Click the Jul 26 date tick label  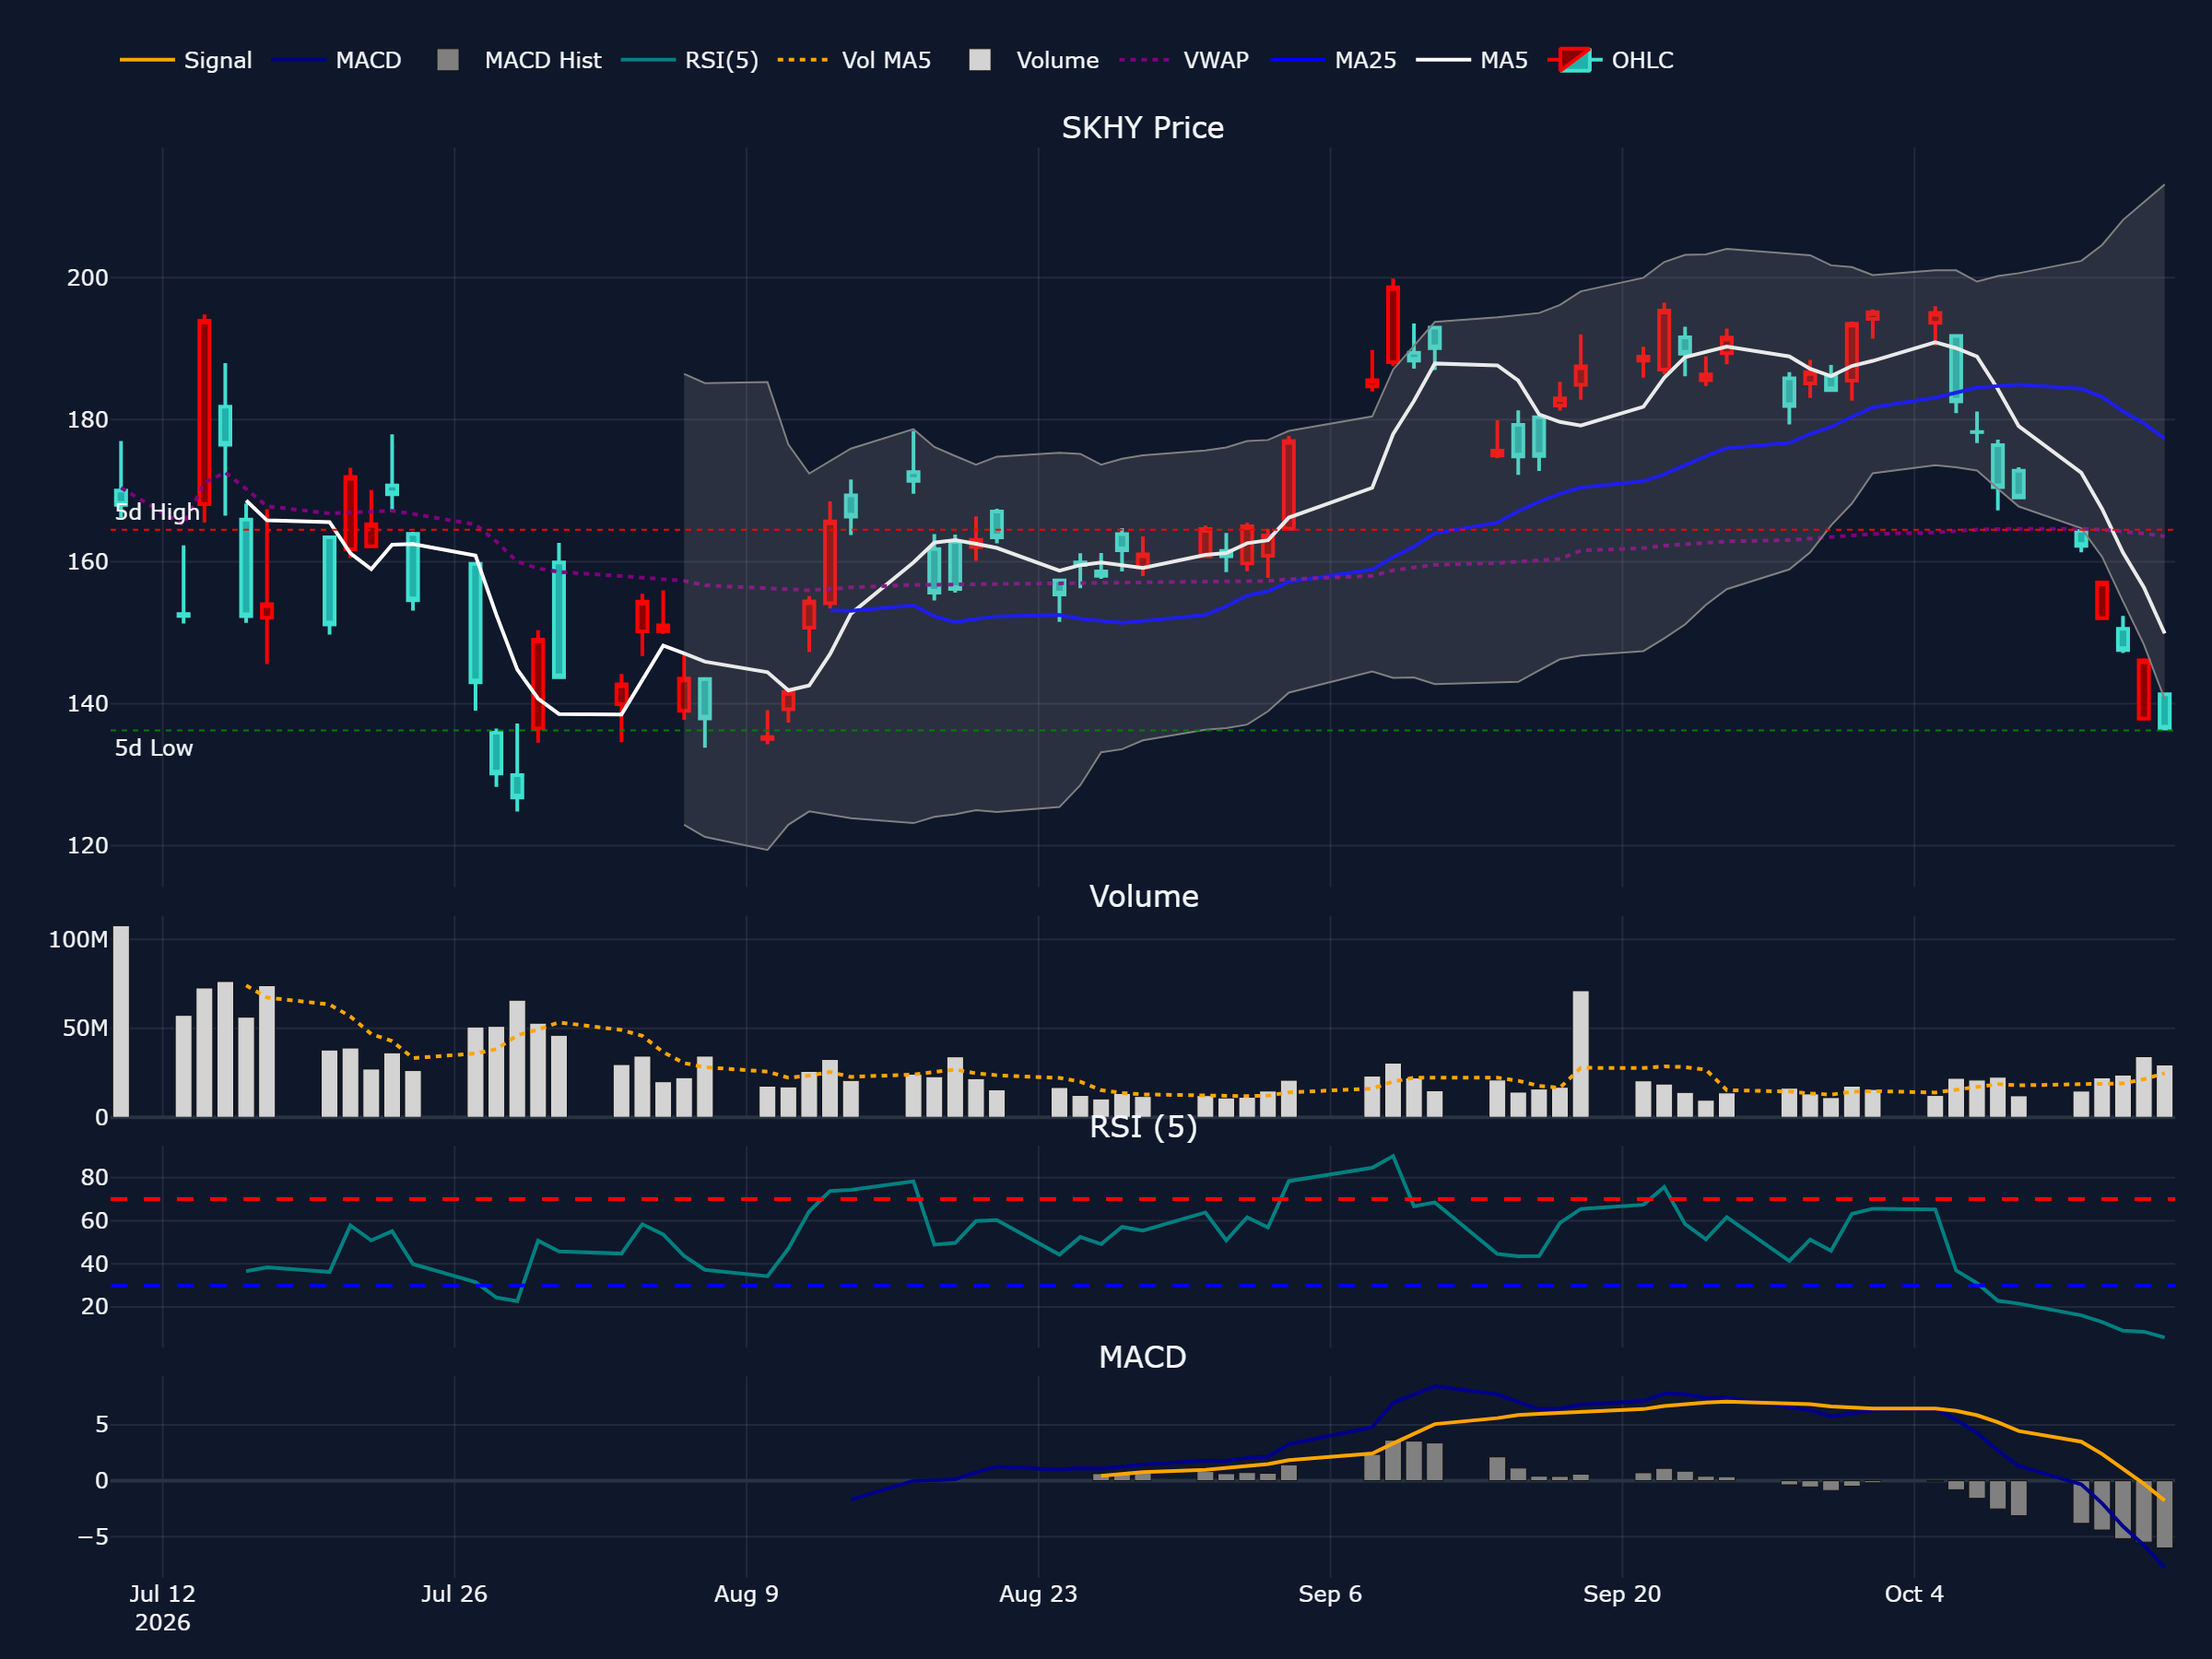[454, 1594]
